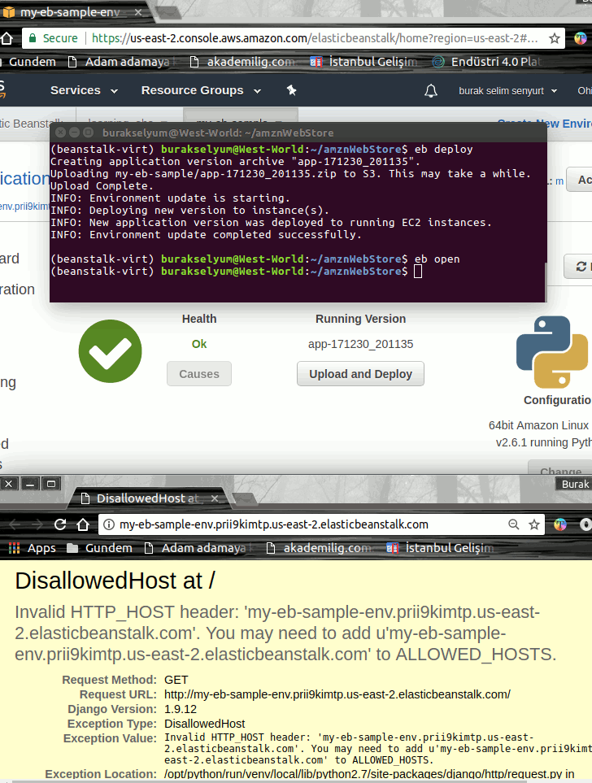Open the Resource Groups dropdown
592x783 pixels.
tap(201, 90)
